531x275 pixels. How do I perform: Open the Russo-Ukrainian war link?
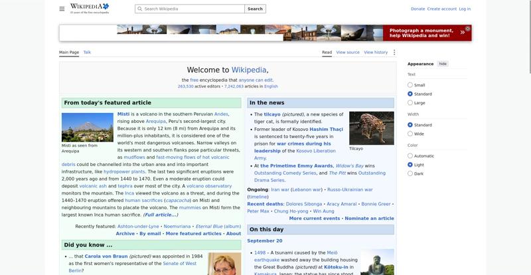click(350, 189)
